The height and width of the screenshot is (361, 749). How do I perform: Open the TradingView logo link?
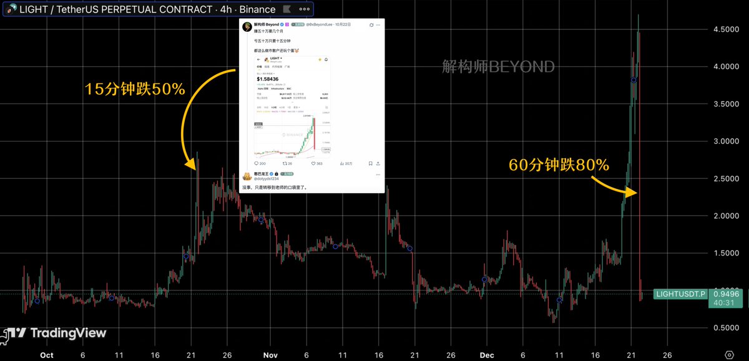pyautogui.click(x=57, y=333)
